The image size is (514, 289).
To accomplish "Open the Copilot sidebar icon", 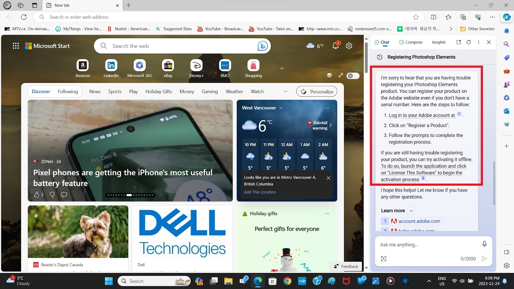I will click(x=507, y=17).
